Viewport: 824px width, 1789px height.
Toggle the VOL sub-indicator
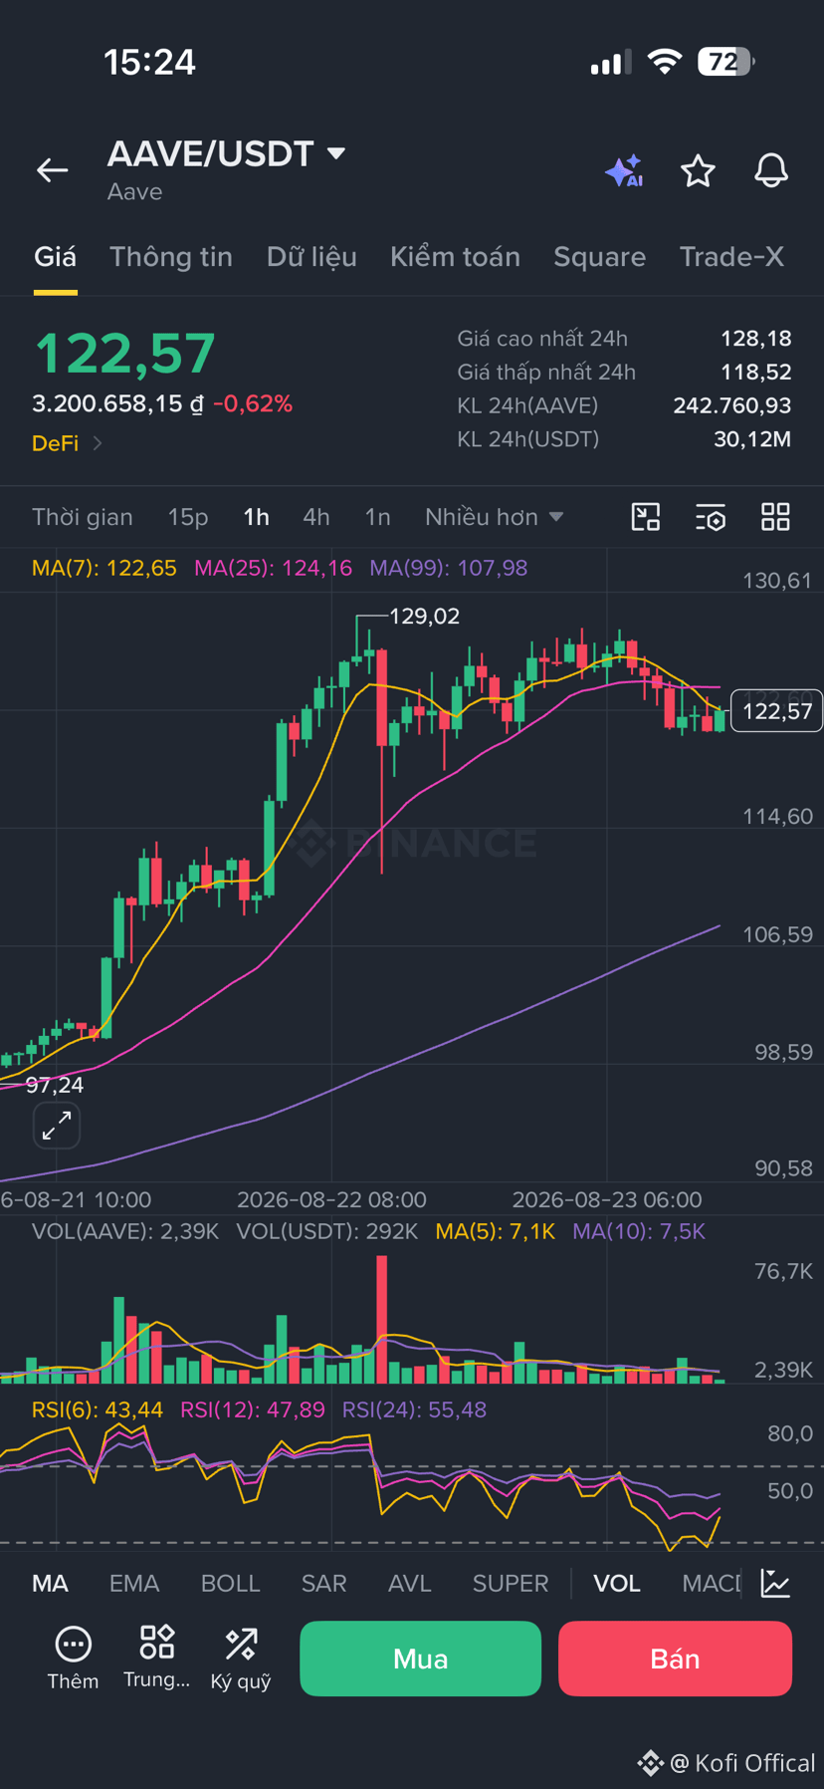pos(617,1583)
